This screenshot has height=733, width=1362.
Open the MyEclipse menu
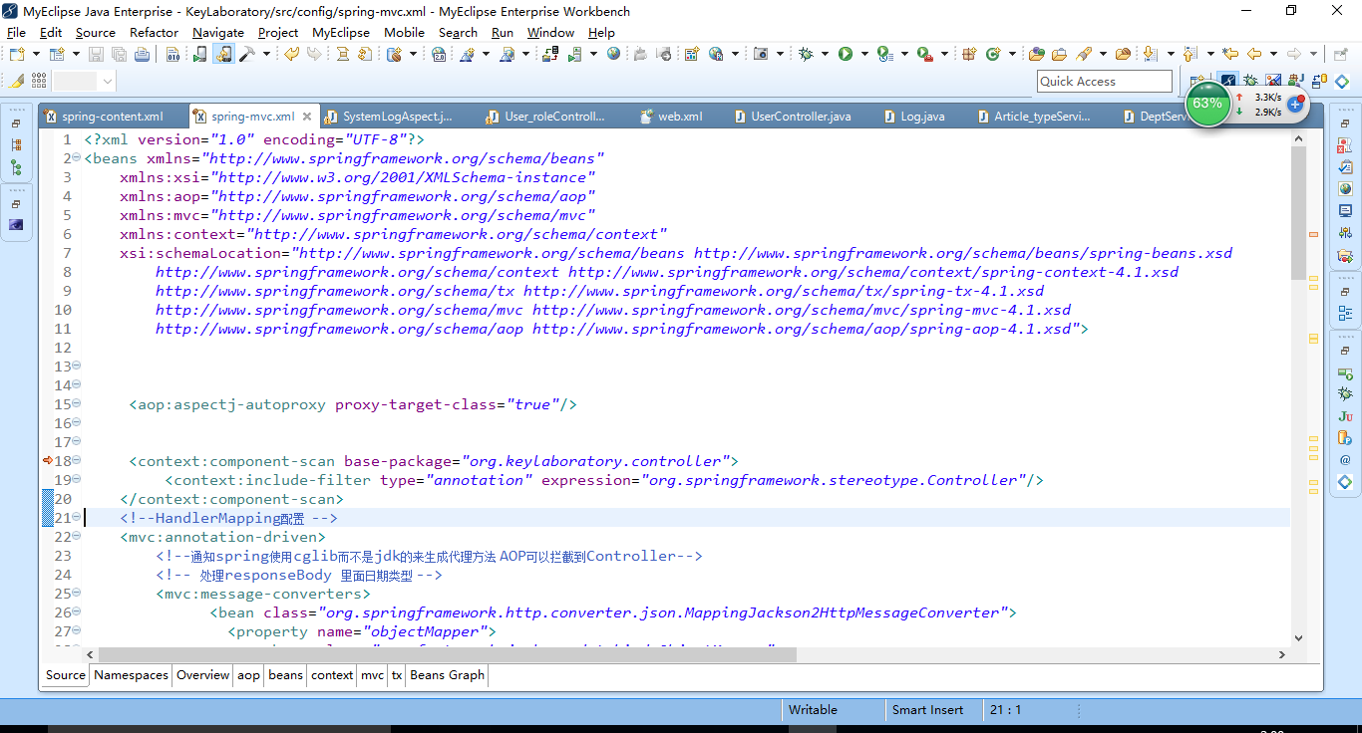click(x=341, y=32)
